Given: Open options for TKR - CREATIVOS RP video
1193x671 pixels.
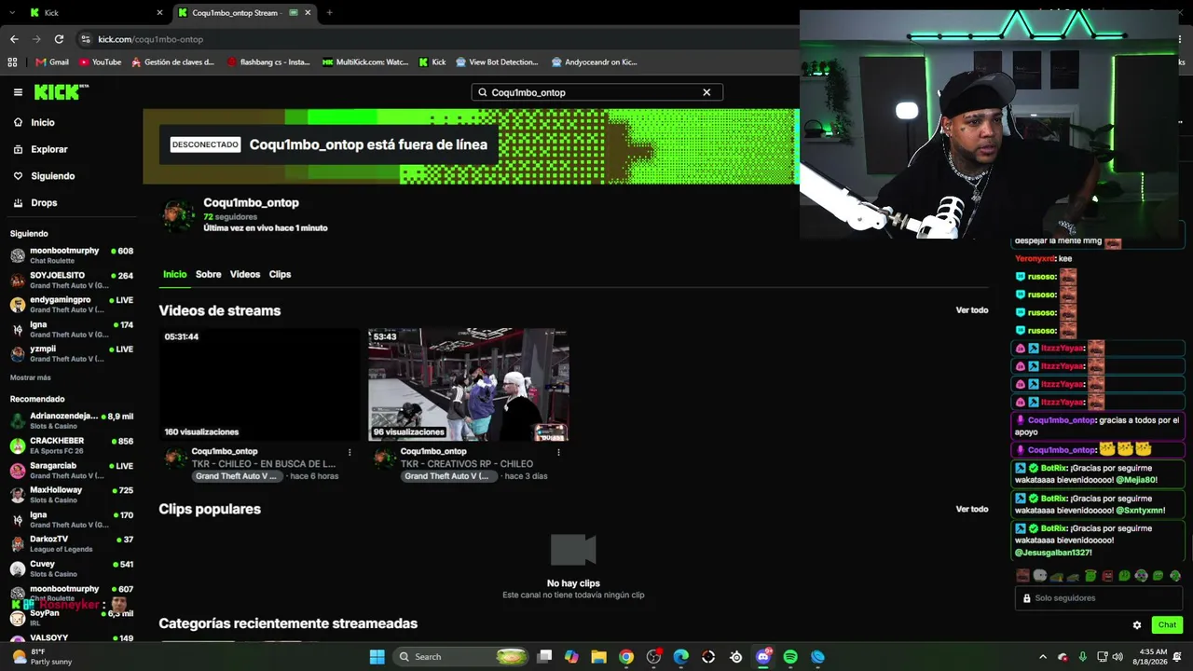Looking at the screenshot, I should coord(558,452).
